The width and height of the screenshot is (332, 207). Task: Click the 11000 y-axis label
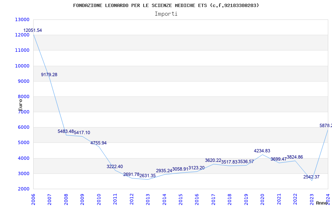click(22, 51)
